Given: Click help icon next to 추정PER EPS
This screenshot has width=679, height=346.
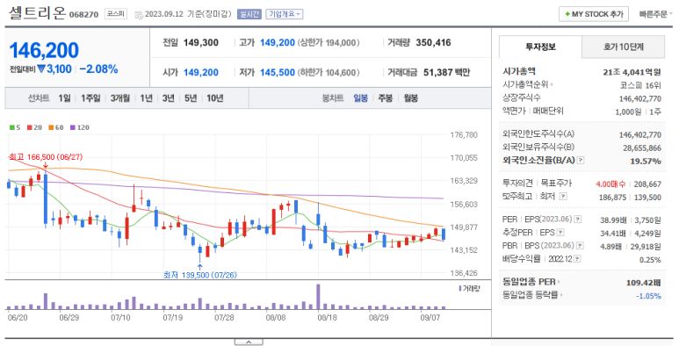Looking at the screenshot, I should (560, 233).
